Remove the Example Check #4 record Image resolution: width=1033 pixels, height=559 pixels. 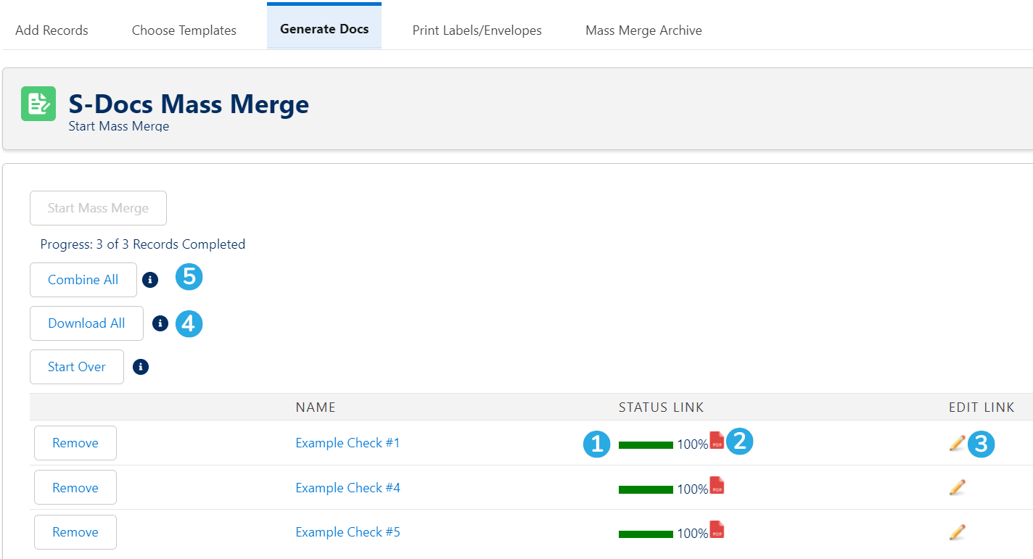point(75,488)
